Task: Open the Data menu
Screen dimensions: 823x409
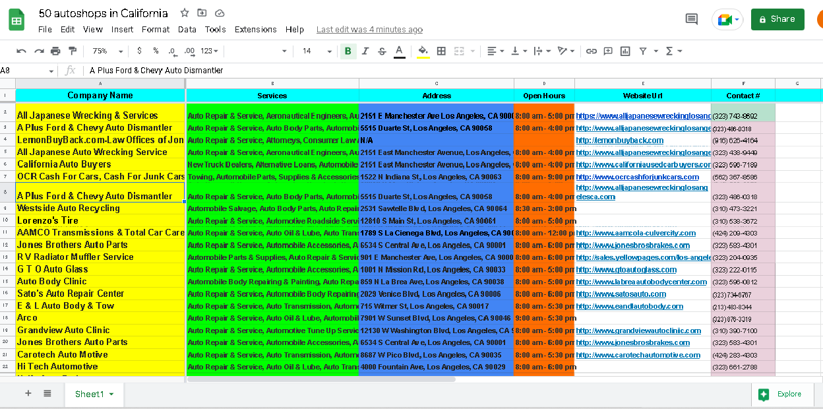Action: click(187, 29)
